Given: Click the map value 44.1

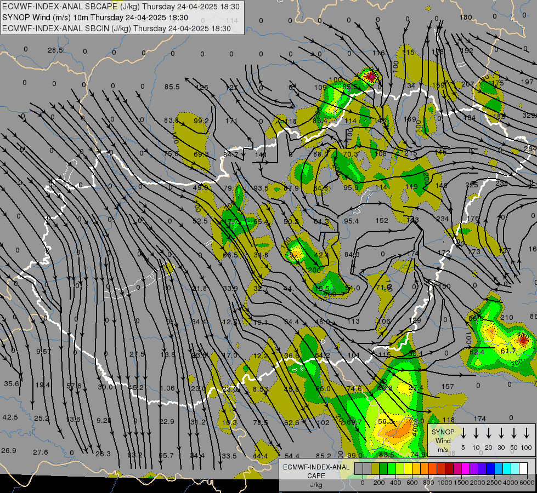Looking at the screenshot, I should pos(290,289).
